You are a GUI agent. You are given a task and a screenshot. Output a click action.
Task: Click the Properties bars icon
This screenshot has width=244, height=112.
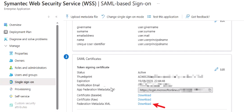11,53
